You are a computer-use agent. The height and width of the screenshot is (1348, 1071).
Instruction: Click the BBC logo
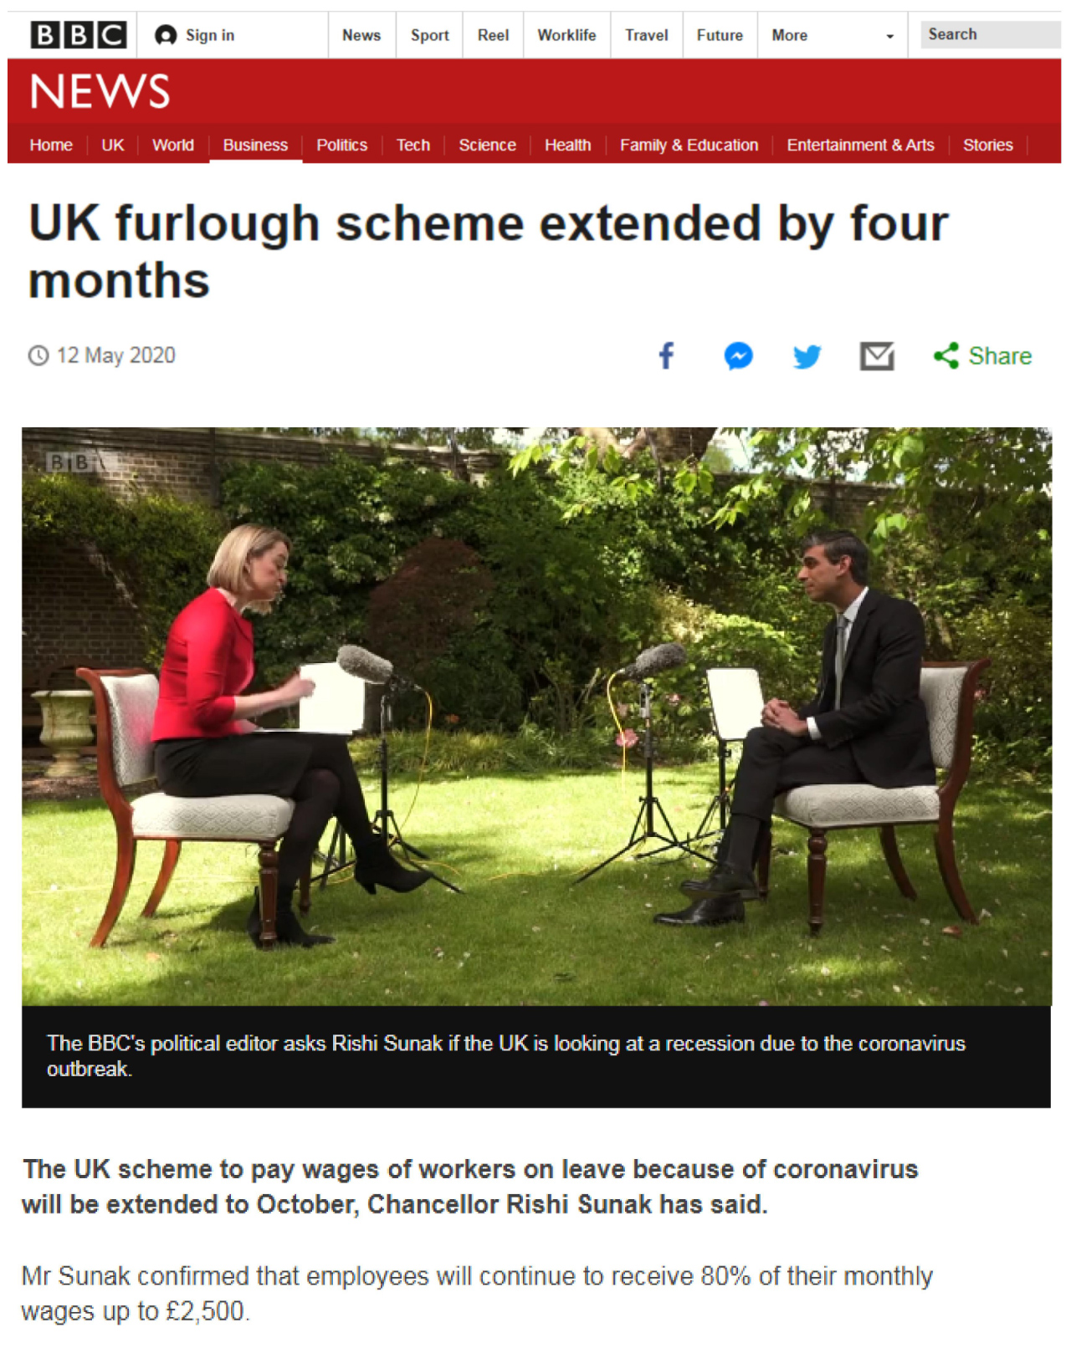79,35
